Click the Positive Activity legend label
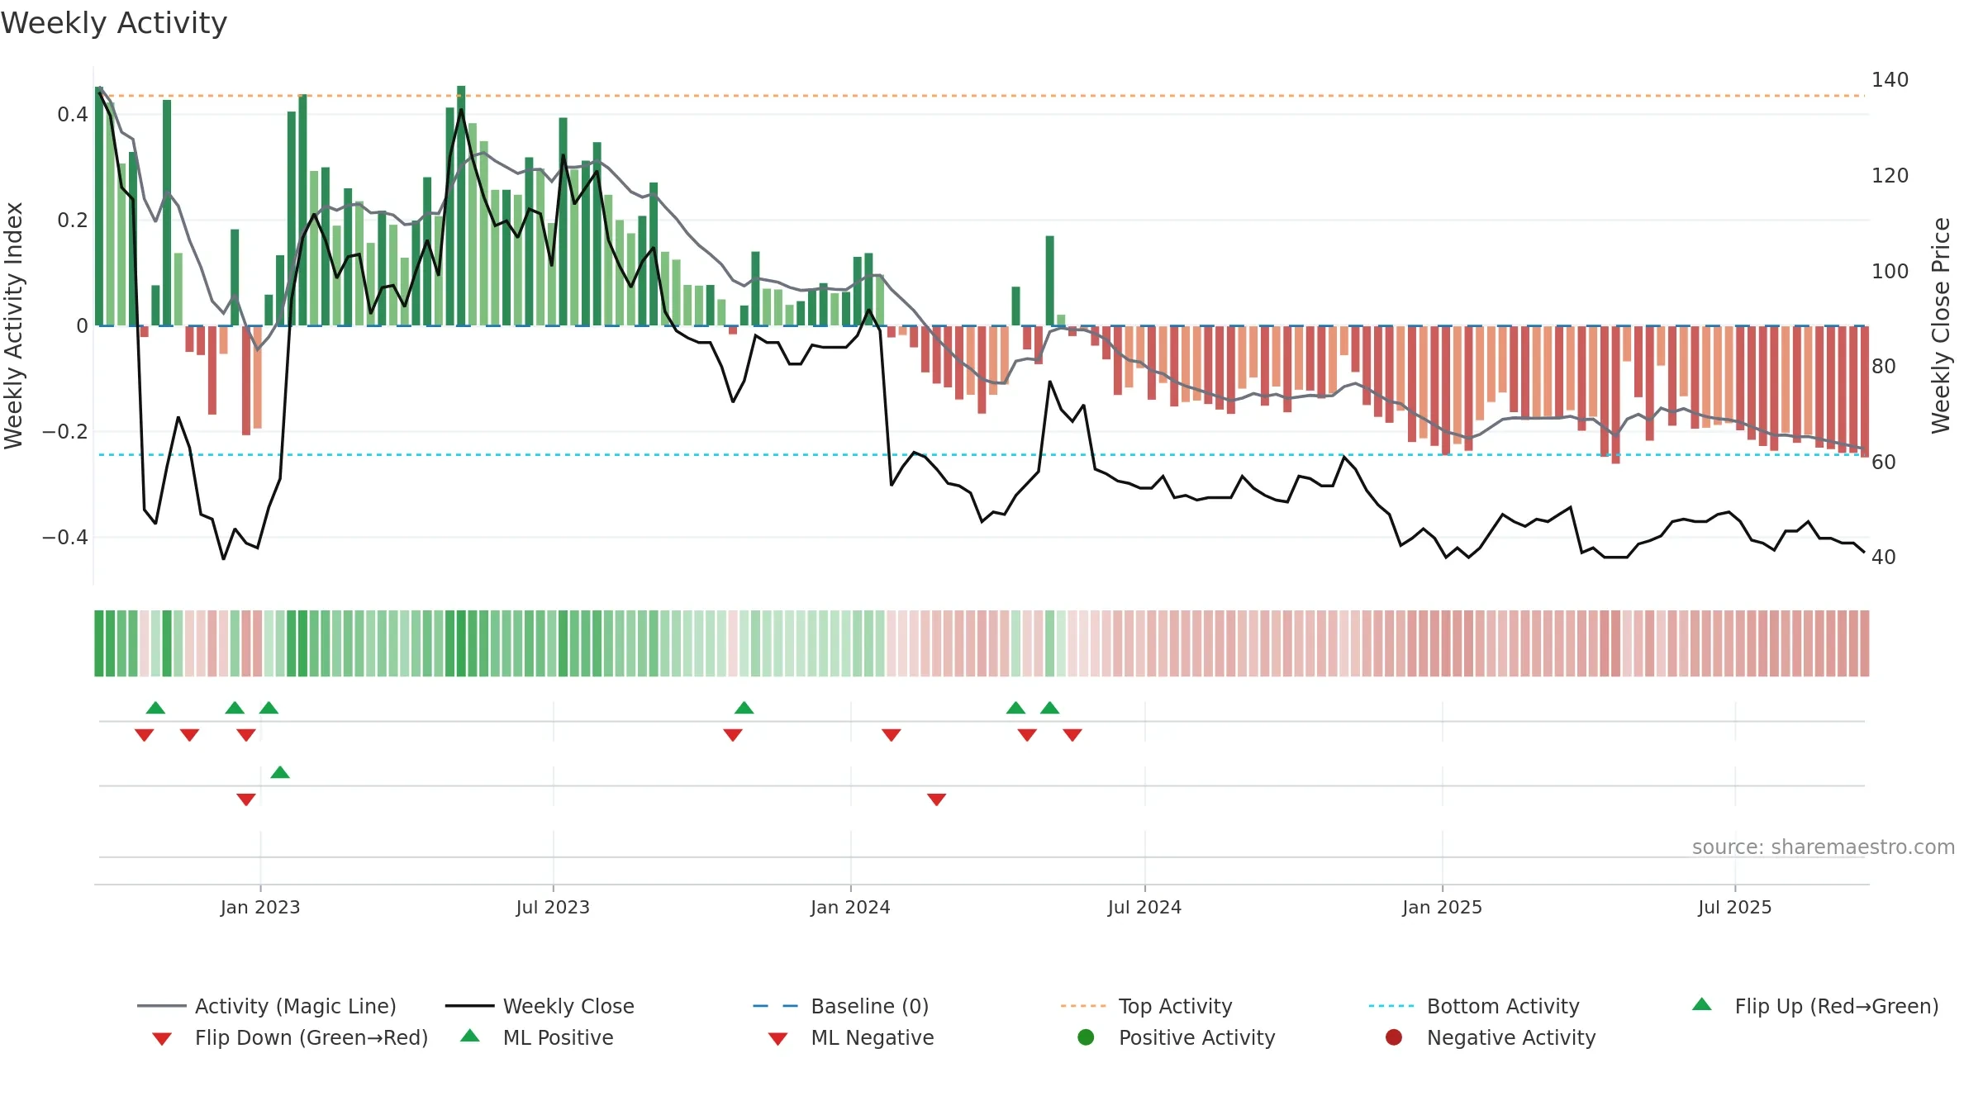This screenshot has height=1115, width=1983. point(1197,1037)
